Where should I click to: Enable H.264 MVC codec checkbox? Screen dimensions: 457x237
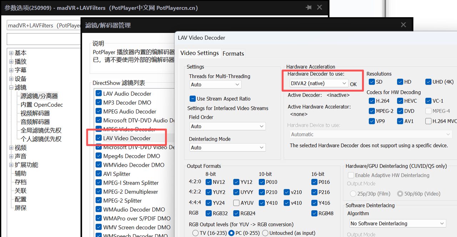[x=428, y=121]
